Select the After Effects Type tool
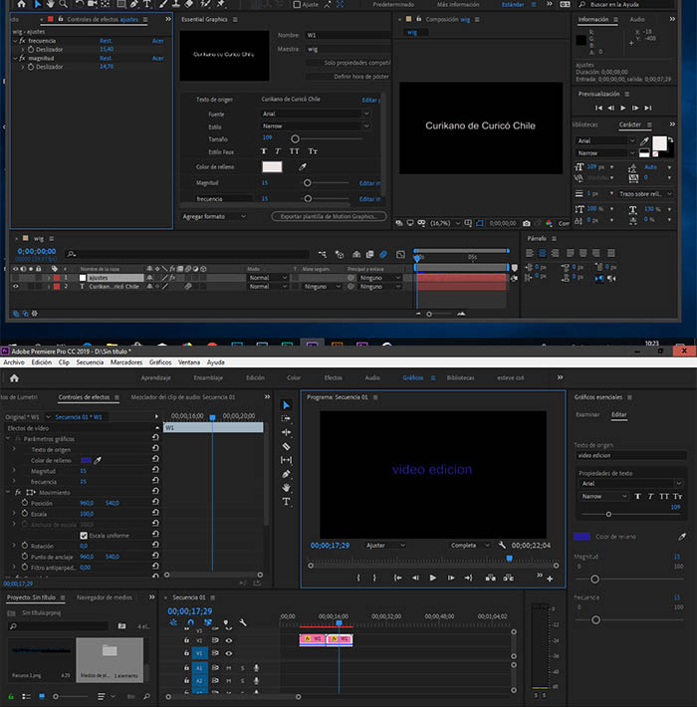 (x=147, y=4)
